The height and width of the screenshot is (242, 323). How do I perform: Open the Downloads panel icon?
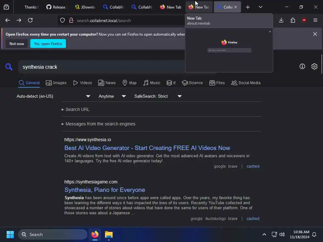point(281,20)
